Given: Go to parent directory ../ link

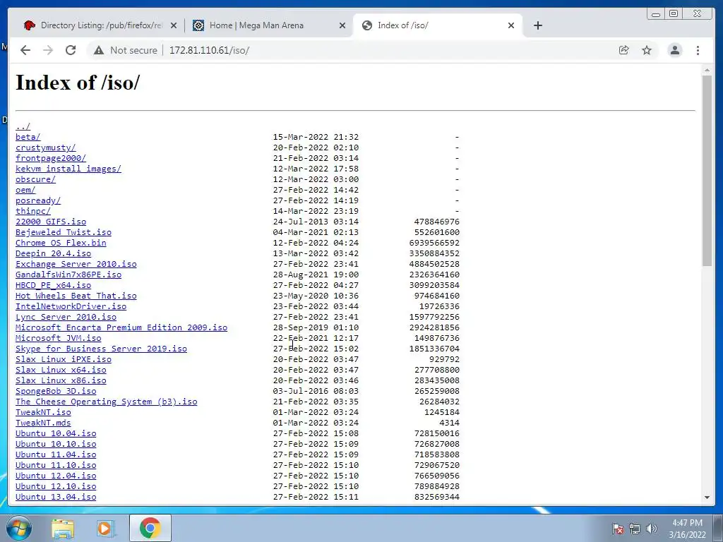Looking at the screenshot, I should (x=23, y=126).
